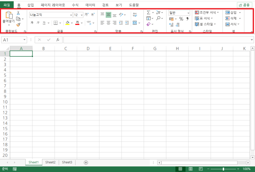255x172 pixels.
Task: Click the Clear eraser icon
Action: [149, 24]
